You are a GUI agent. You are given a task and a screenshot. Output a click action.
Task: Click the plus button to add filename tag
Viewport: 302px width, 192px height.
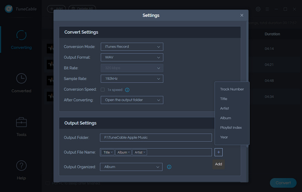(219, 152)
